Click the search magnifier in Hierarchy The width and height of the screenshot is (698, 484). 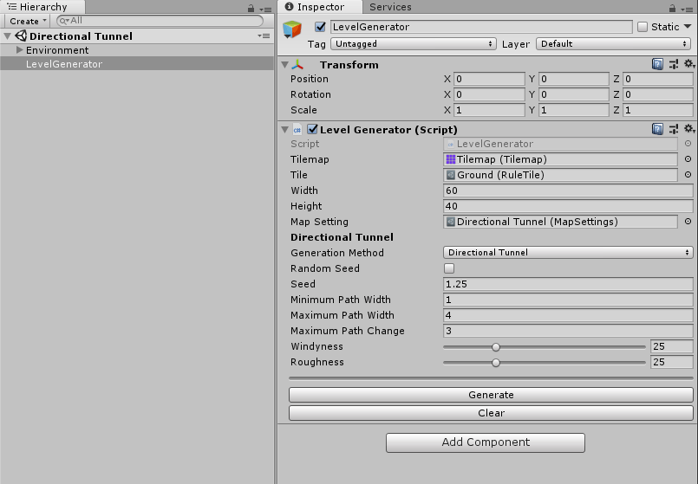pos(64,21)
